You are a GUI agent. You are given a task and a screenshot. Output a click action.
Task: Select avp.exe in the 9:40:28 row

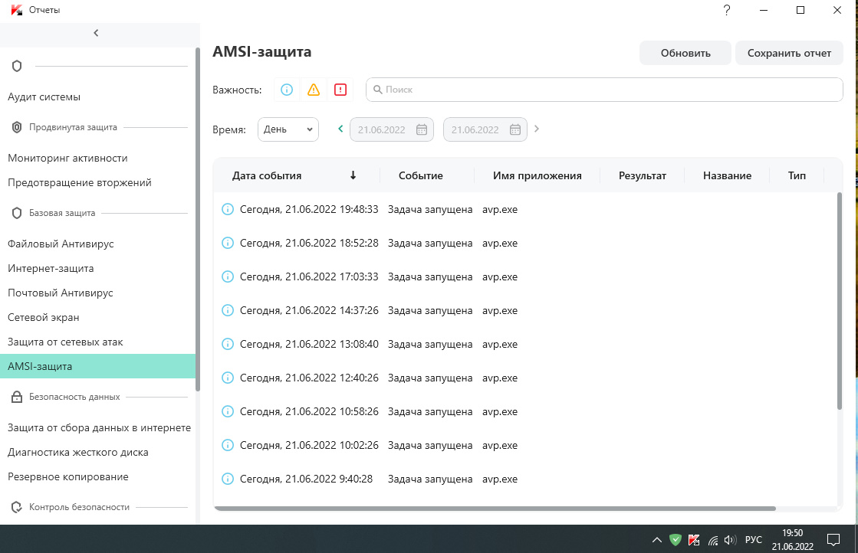(500, 479)
